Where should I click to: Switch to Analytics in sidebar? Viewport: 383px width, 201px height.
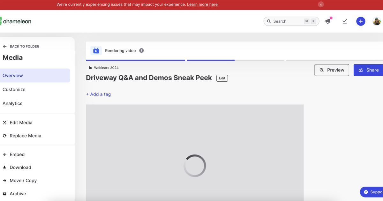coord(12,103)
